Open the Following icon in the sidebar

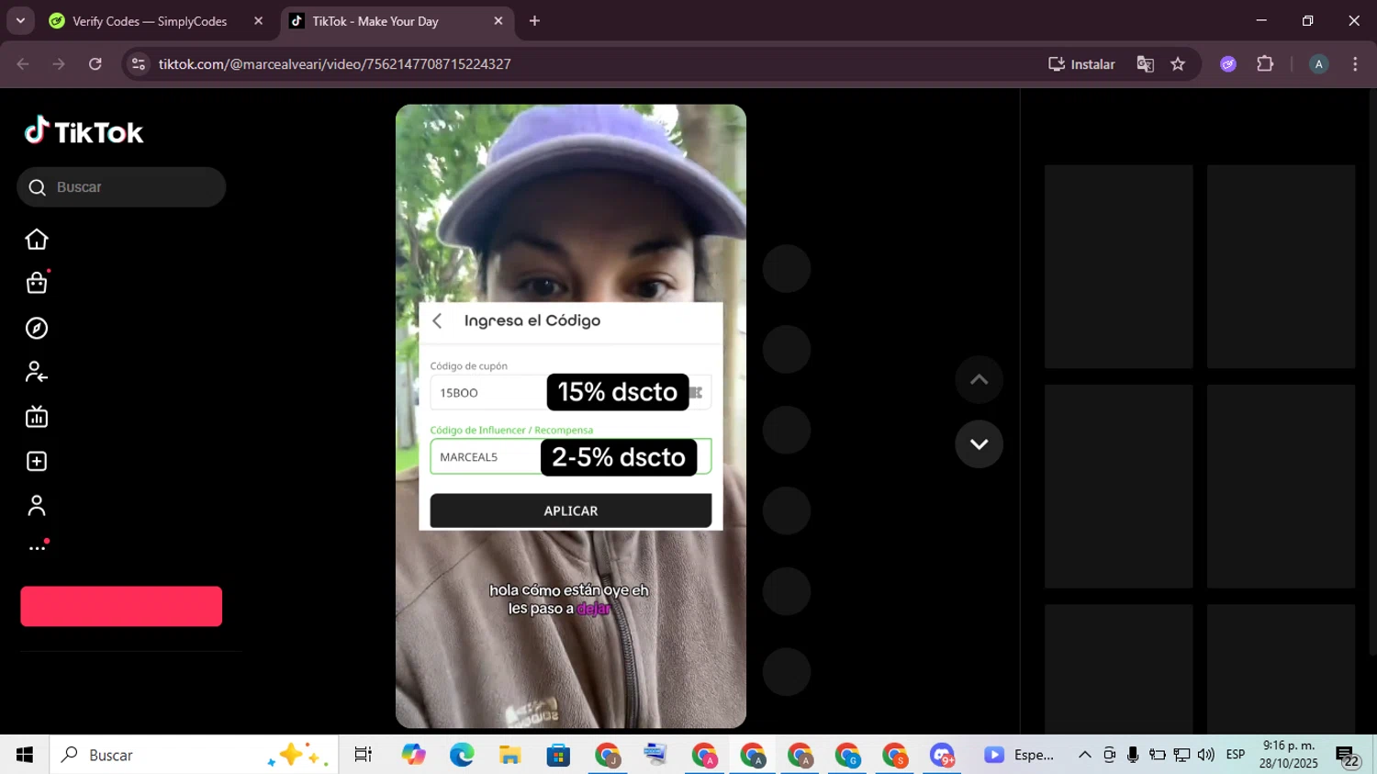[x=37, y=372]
